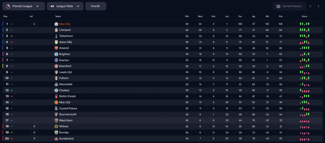The width and height of the screenshot is (325, 143).
Task: Open the Premier League competition dropdown
Action: click(x=24, y=6)
